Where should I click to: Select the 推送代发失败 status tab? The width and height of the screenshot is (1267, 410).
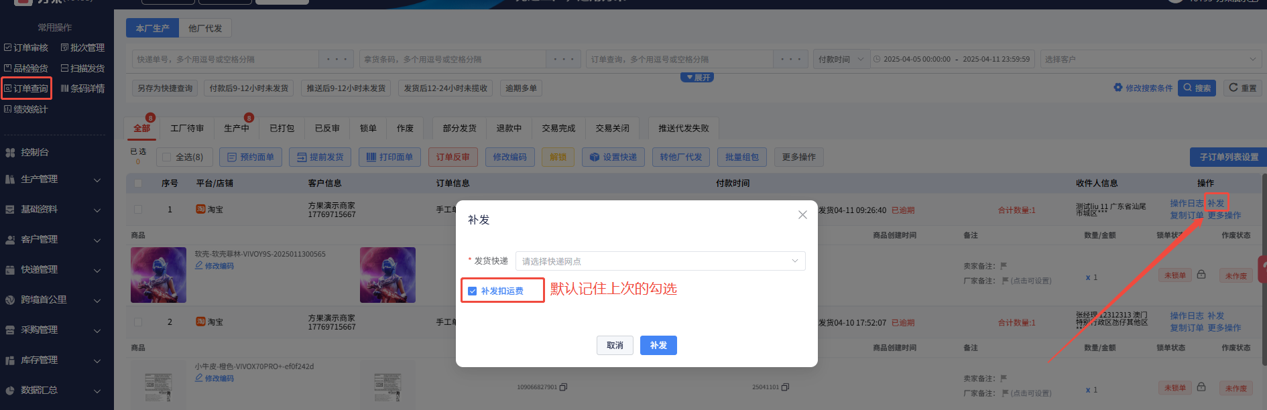click(683, 128)
